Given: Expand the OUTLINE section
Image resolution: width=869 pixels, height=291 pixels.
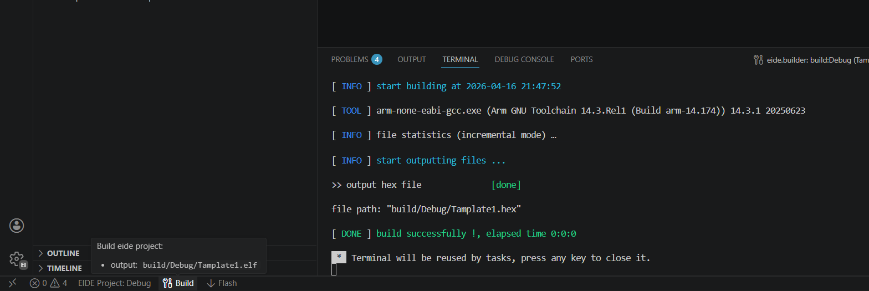Looking at the screenshot, I should pos(63,253).
